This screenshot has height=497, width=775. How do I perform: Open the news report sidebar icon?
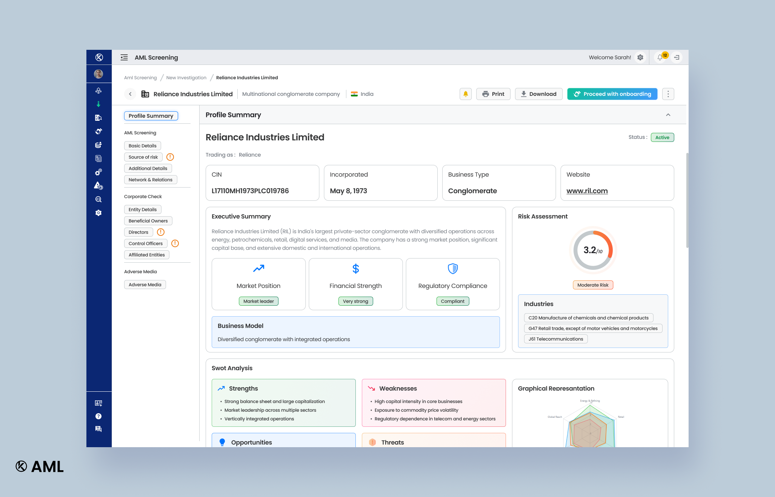(98, 158)
